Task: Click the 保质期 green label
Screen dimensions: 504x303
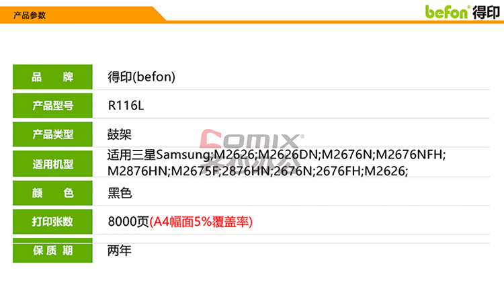Action: coord(52,251)
